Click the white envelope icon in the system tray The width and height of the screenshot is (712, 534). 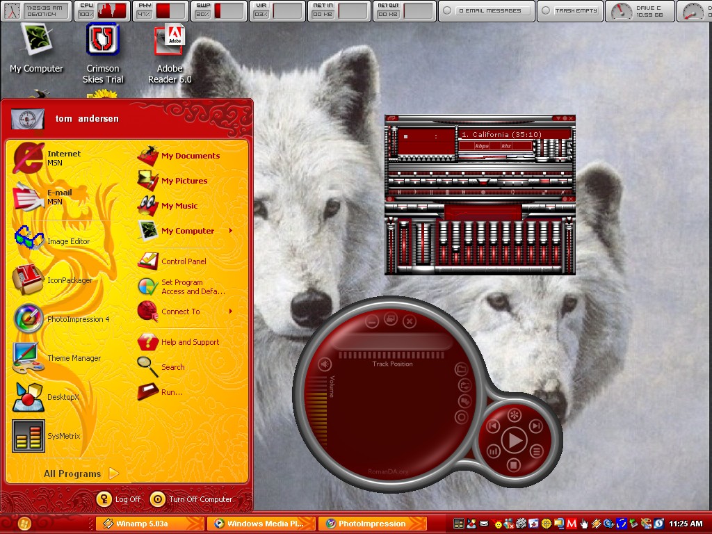click(x=484, y=524)
